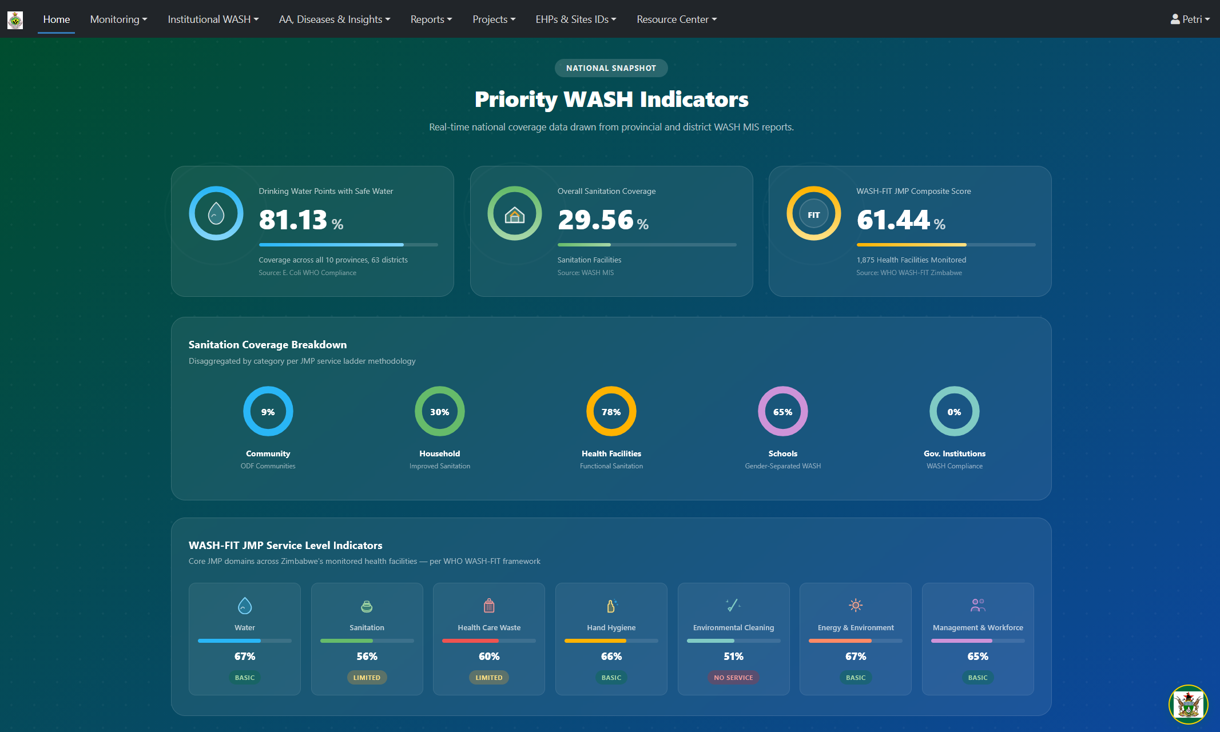Viewport: 1220px width, 732px height.
Task: Click the Management & Workforce people icon
Action: tap(978, 605)
